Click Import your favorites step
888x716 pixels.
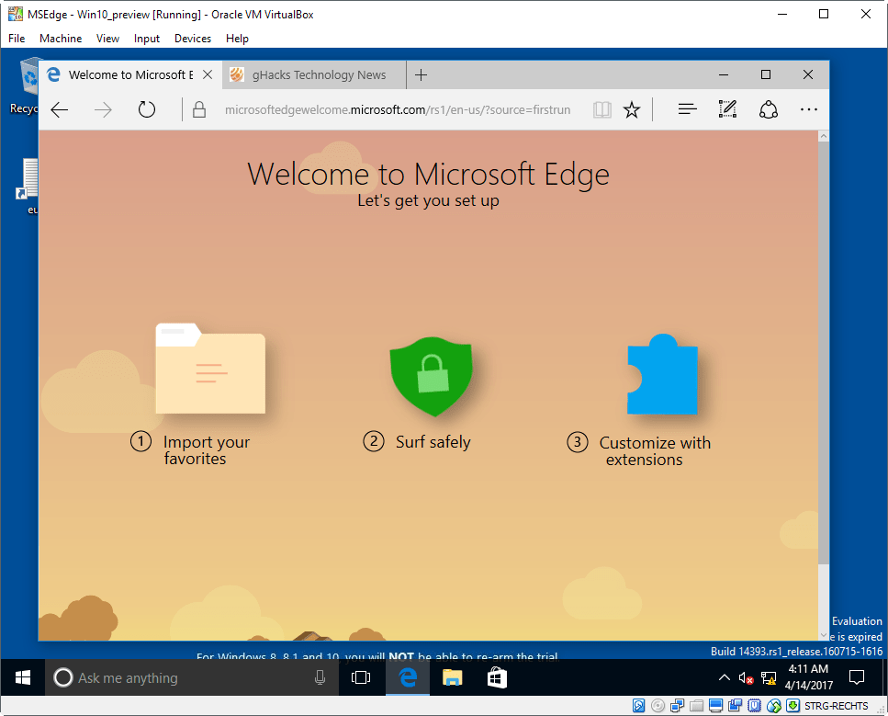(x=206, y=450)
